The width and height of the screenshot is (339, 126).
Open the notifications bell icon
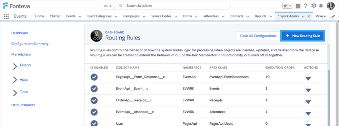click(x=321, y=6)
